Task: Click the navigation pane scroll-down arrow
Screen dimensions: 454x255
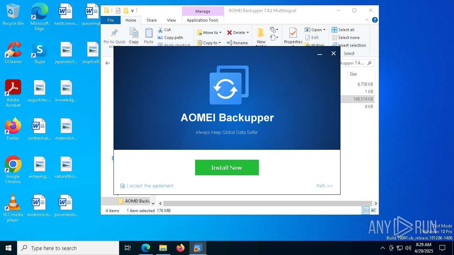Action: 153,204
